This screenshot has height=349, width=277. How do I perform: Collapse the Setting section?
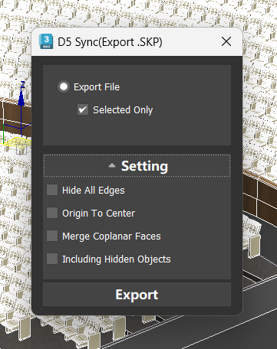click(x=137, y=165)
